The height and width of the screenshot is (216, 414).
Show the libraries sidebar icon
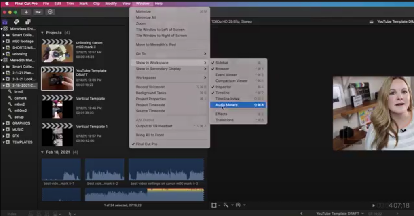point(5,22)
